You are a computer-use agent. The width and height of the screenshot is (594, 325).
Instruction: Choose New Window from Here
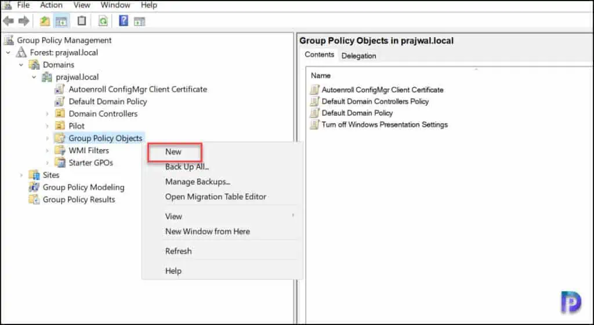coord(222,232)
